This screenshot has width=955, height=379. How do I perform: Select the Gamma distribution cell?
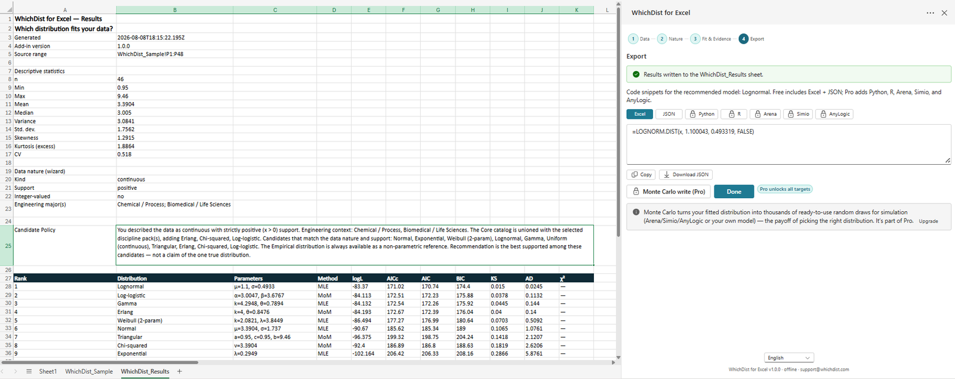175,303
